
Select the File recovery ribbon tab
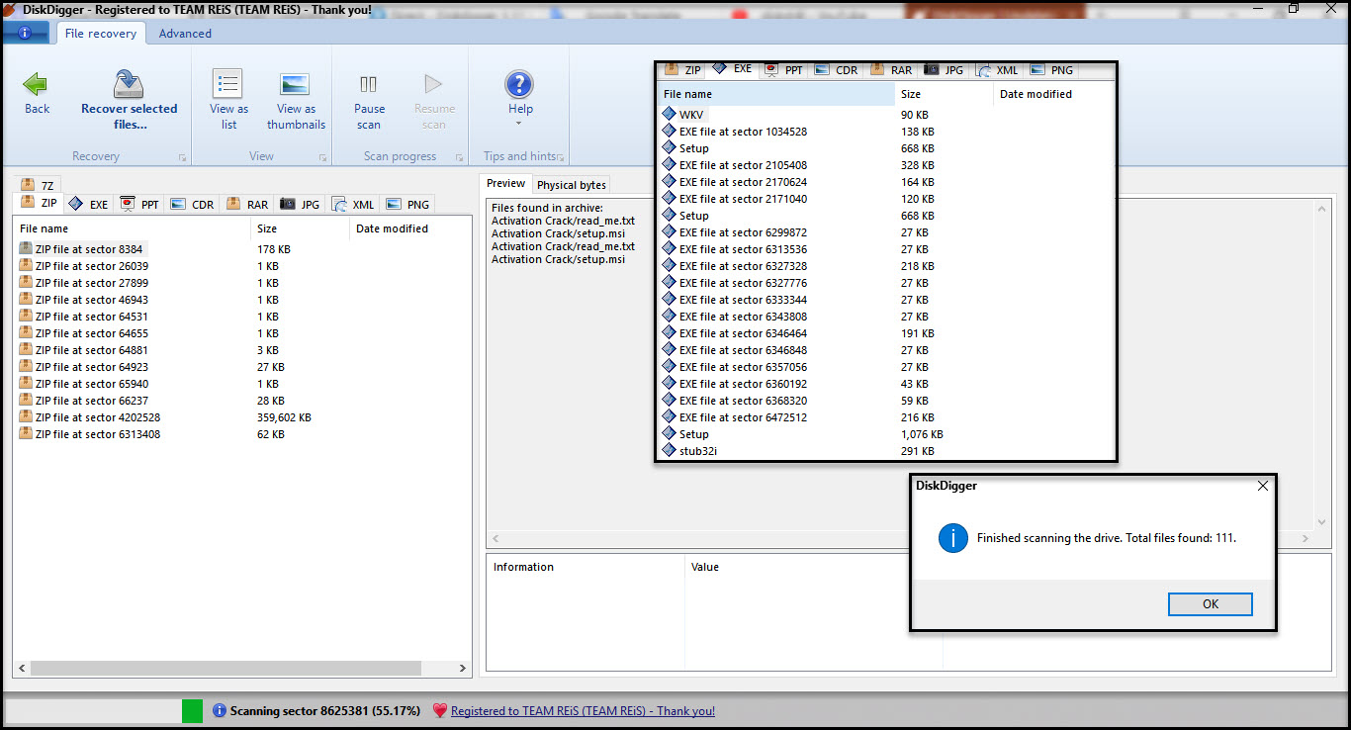101,34
